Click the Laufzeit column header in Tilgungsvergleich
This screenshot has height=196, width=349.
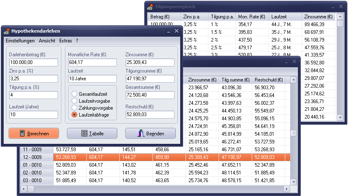click(x=285, y=17)
